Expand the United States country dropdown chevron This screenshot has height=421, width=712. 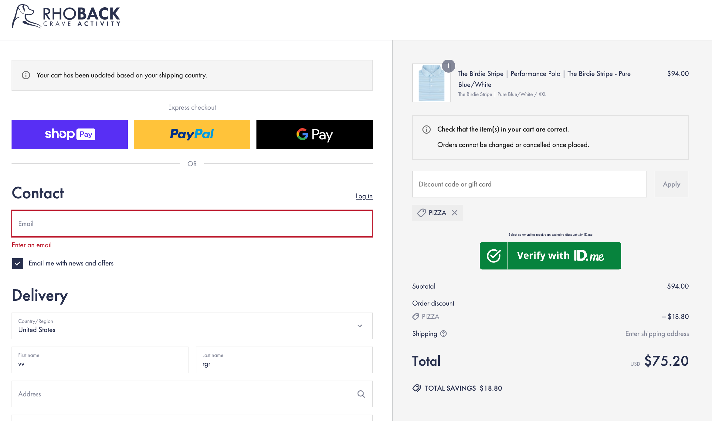coord(360,326)
